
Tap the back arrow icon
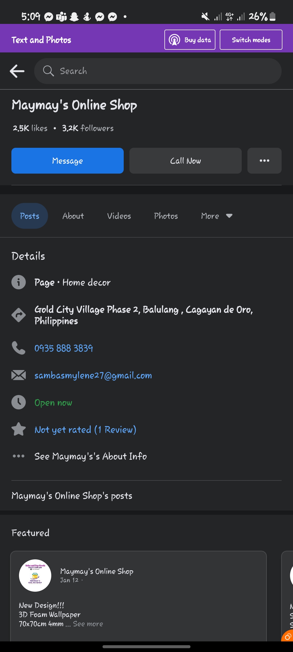[x=17, y=71]
